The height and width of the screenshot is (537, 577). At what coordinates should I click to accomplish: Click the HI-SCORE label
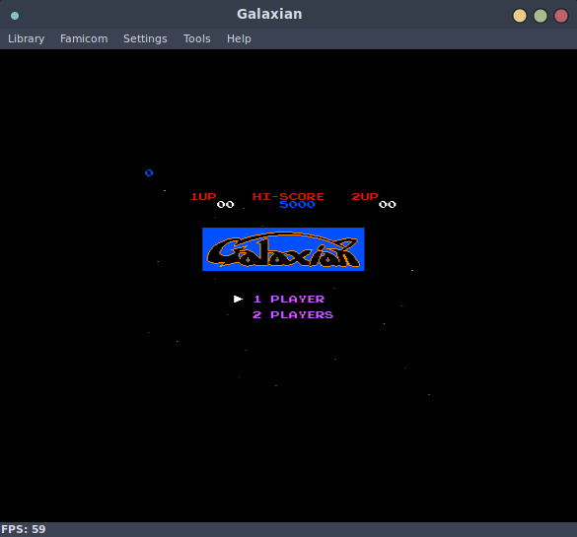pyautogui.click(x=288, y=196)
